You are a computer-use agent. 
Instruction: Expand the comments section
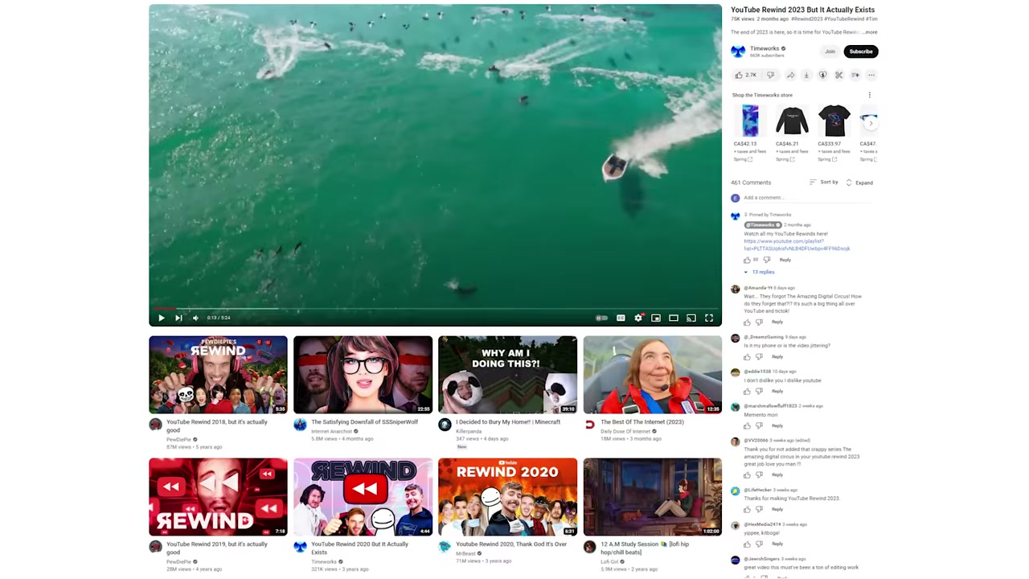coord(859,183)
